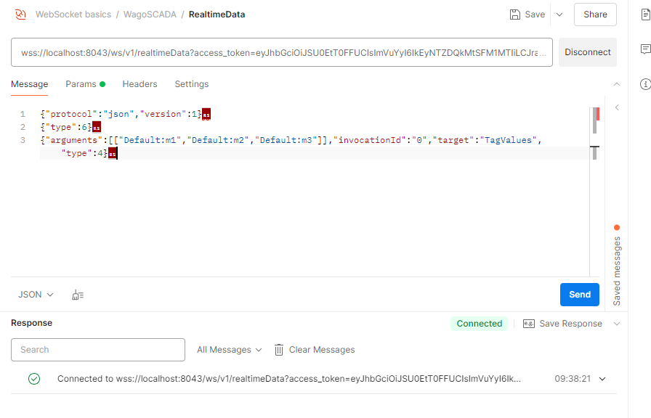Image resolution: width=651 pixels, height=418 pixels.
Task: Click the response Search field
Action: [98, 350]
